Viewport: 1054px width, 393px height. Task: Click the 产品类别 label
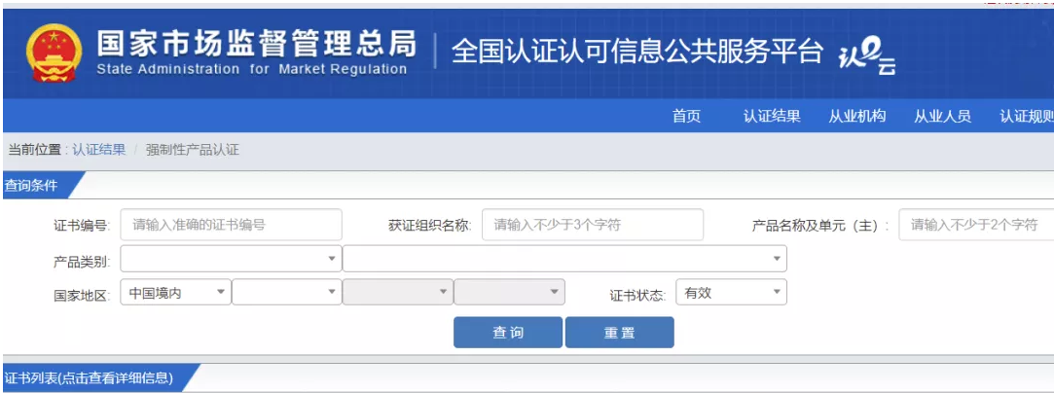[x=82, y=261]
